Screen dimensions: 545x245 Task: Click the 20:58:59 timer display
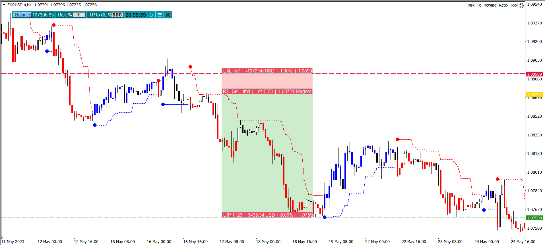[136, 15]
